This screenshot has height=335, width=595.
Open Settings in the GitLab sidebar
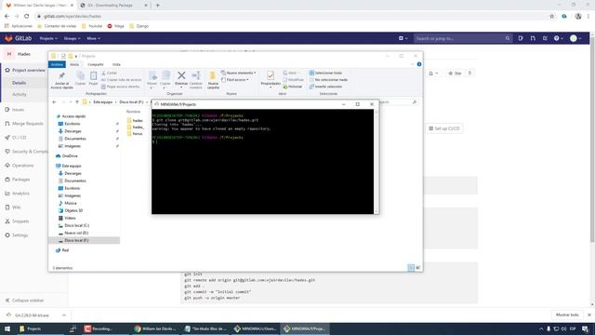(17, 235)
